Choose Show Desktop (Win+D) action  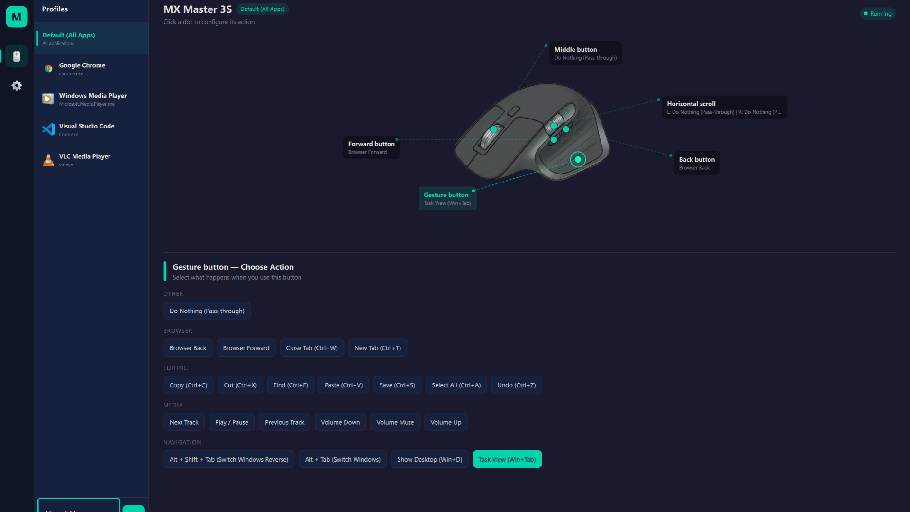pyautogui.click(x=429, y=459)
